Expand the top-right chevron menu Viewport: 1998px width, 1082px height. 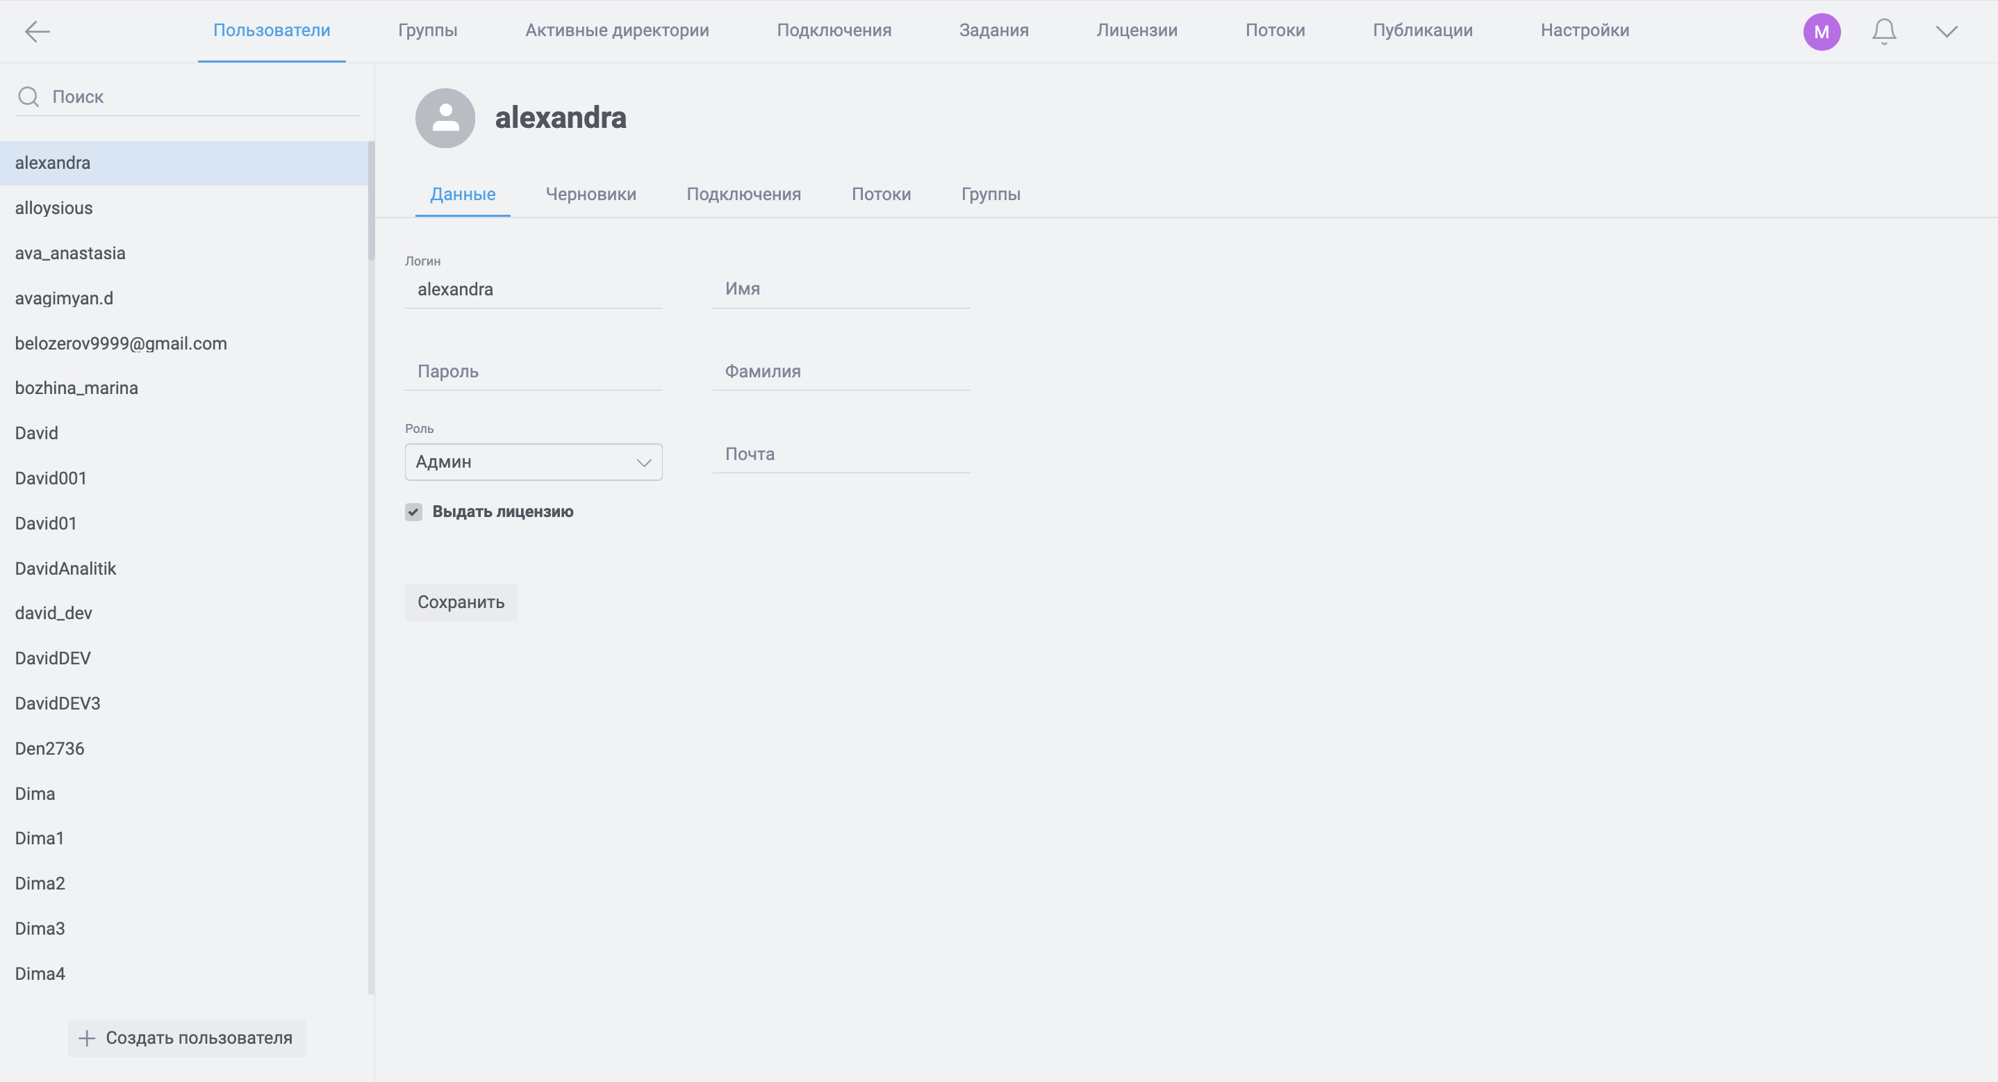1946,31
